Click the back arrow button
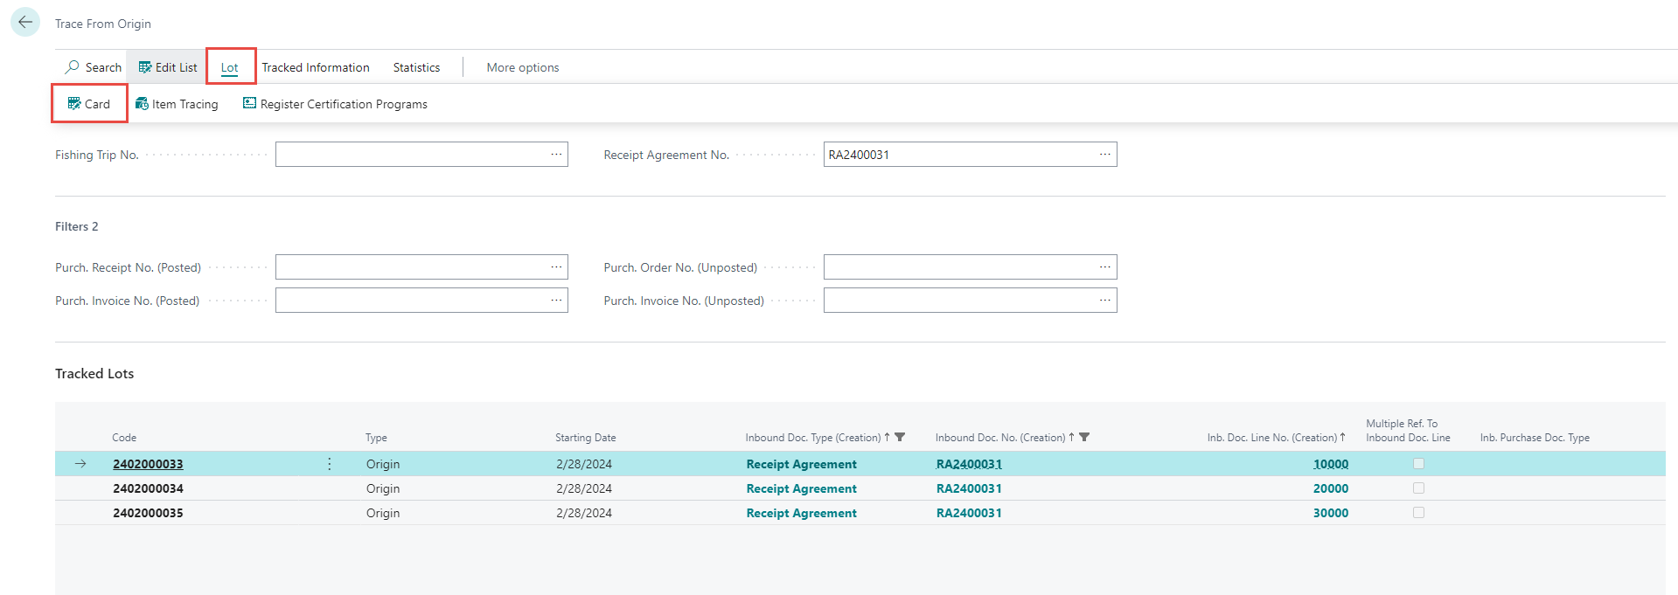The width and height of the screenshot is (1678, 595). (x=25, y=23)
